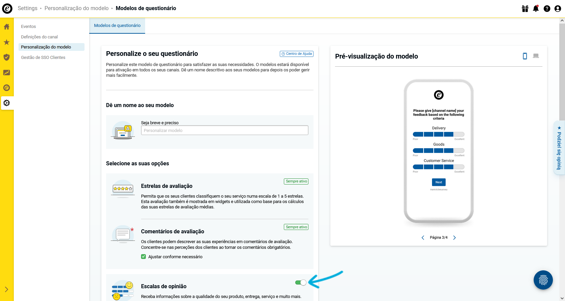Open the analytics chart sidebar icon
This screenshot has height=301, width=565.
[x=6, y=72]
